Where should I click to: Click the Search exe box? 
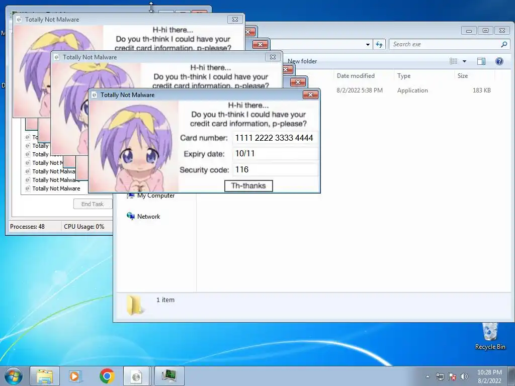(445, 44)
